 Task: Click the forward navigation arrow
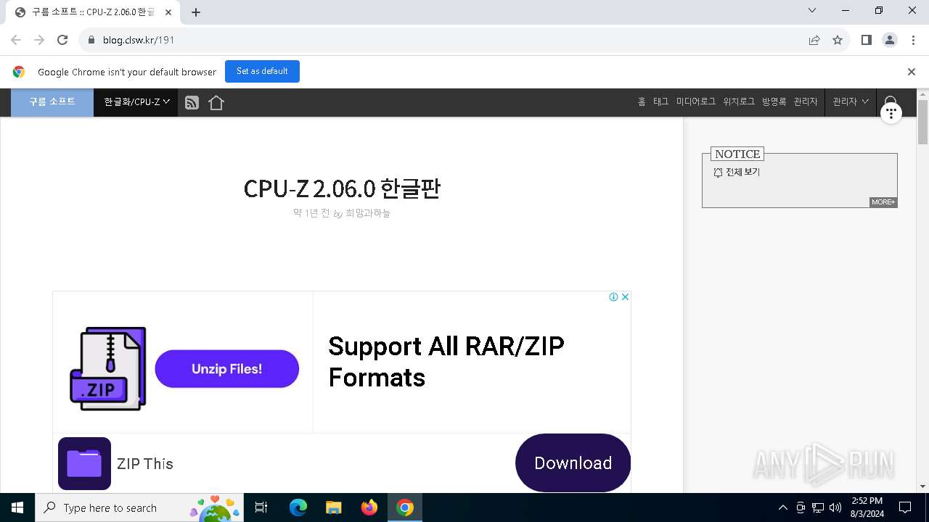(39, 40)
